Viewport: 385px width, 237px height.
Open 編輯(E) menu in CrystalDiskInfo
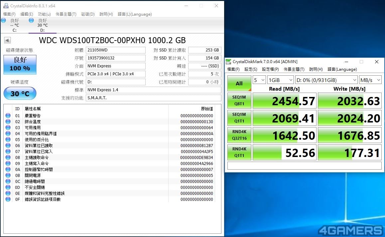(x=27, y=14)
